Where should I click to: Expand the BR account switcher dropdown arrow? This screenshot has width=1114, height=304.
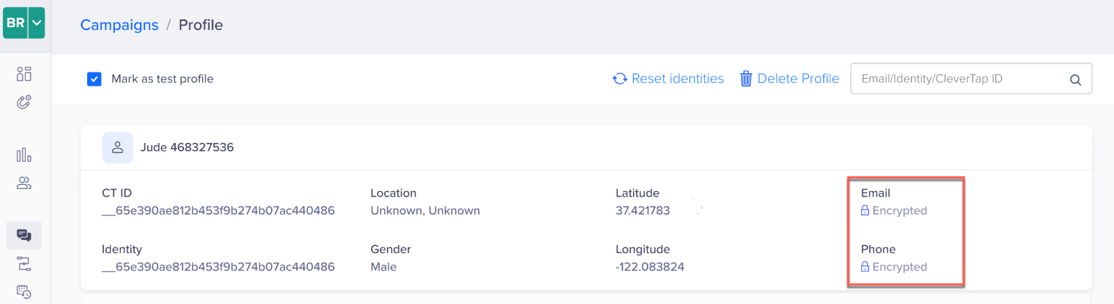click(x=37, y=23)
